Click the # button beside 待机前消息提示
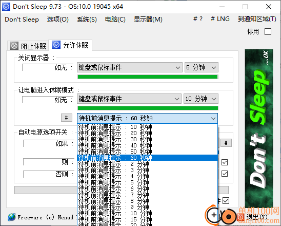Screen dimensions: 281x226 67,118
